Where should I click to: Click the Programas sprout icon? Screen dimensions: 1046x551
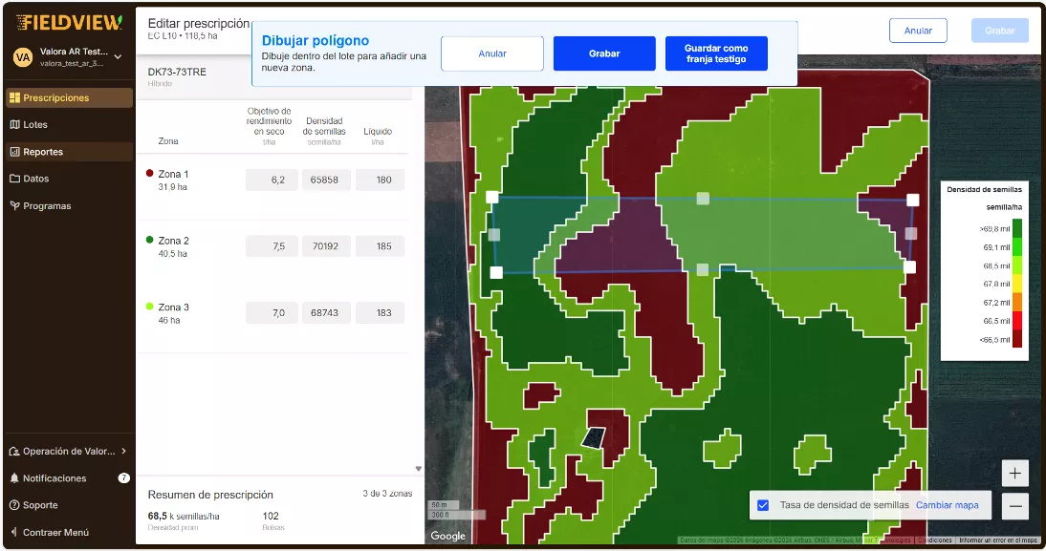(x=14, y=206)
